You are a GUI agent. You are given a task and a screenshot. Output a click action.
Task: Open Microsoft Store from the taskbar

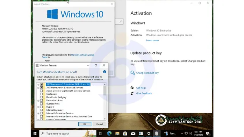click(125, 134)
